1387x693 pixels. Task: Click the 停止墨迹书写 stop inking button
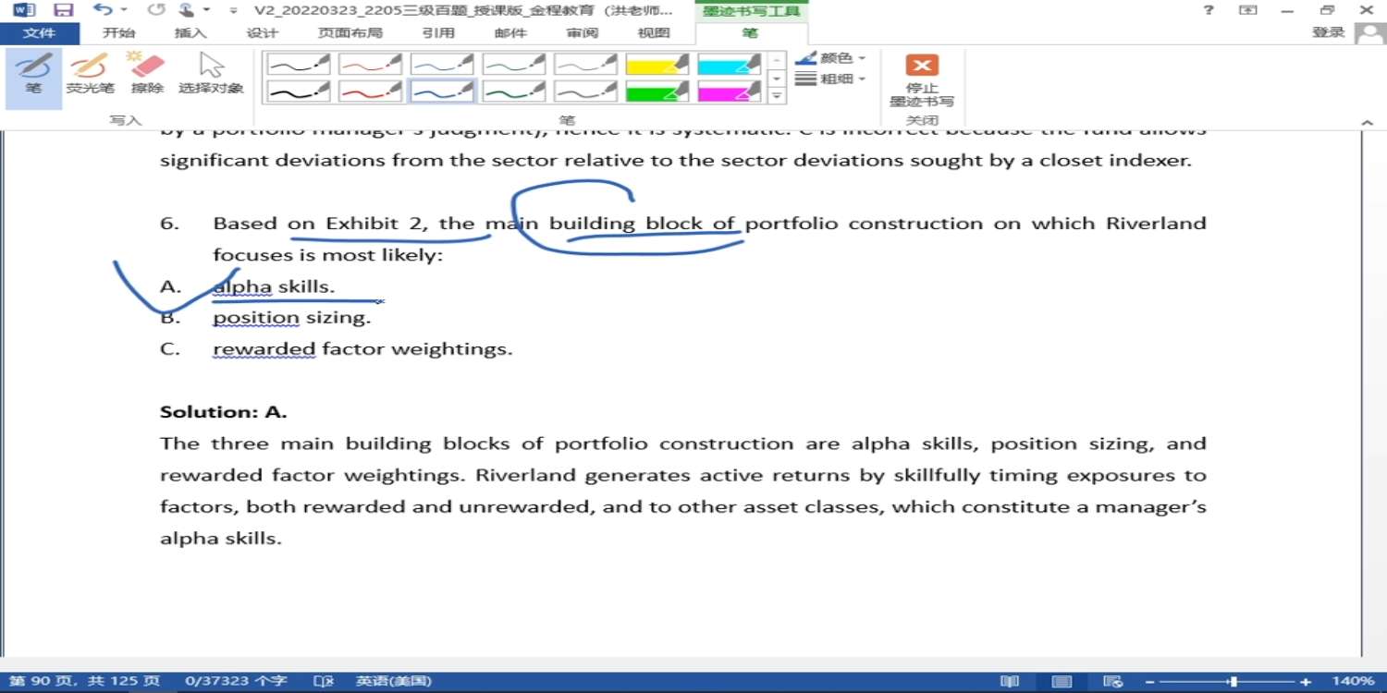(922, 79)
